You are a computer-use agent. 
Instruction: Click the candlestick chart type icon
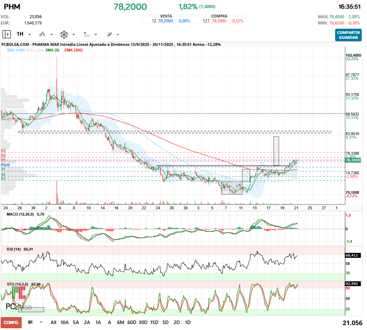pyautogui.click(x=42, y=34)
